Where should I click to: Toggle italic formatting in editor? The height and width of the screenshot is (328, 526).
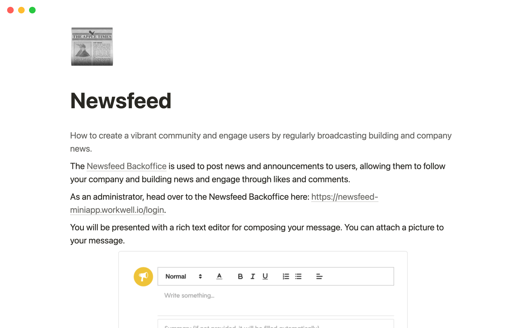(253, 276)
